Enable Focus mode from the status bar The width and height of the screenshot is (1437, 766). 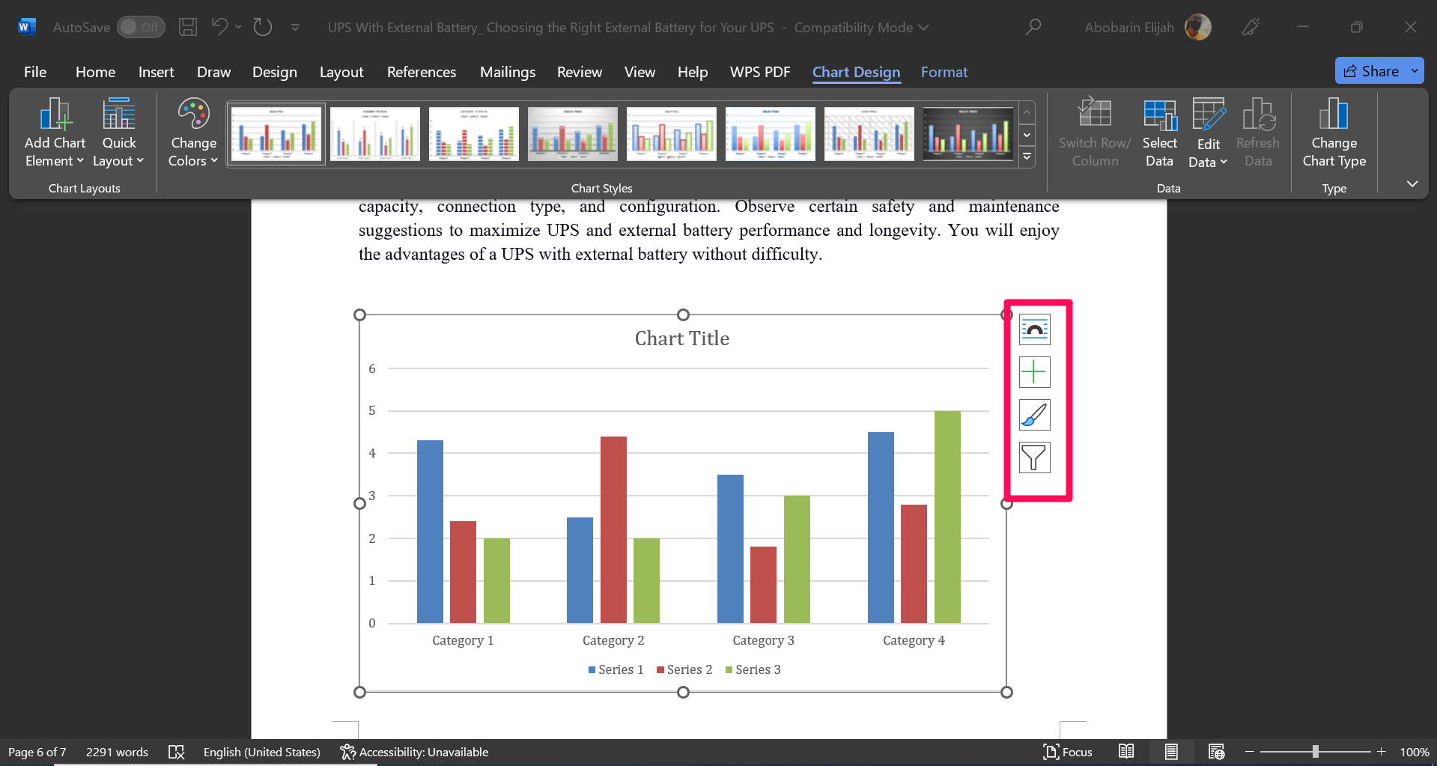pyautogui.click(x=1069, y=752)
